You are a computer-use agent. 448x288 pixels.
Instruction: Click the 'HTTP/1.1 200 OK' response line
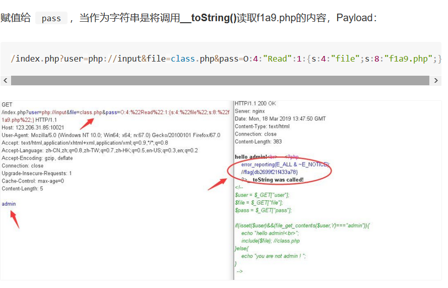click(255, 103)
